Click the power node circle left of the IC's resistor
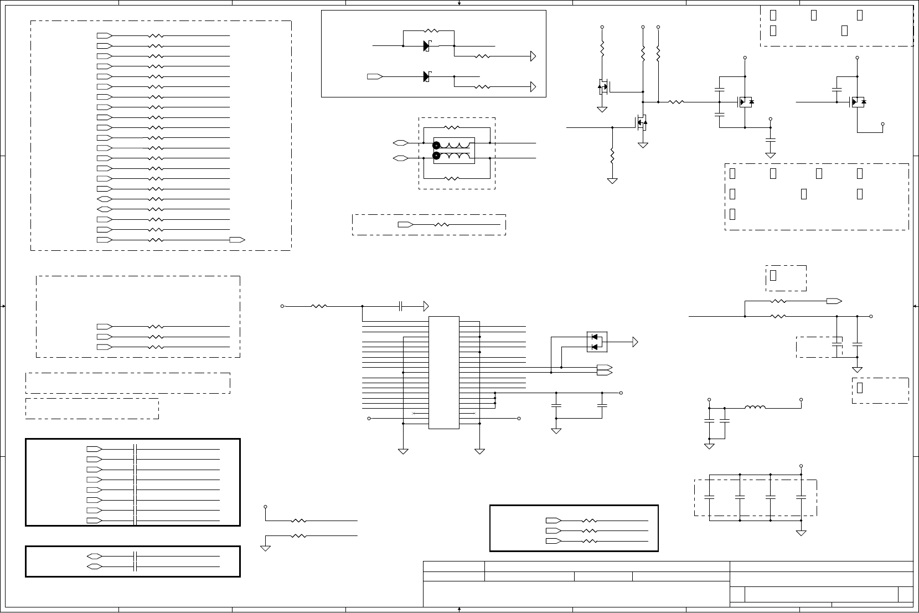919x613 pixels. pos(282,306)
